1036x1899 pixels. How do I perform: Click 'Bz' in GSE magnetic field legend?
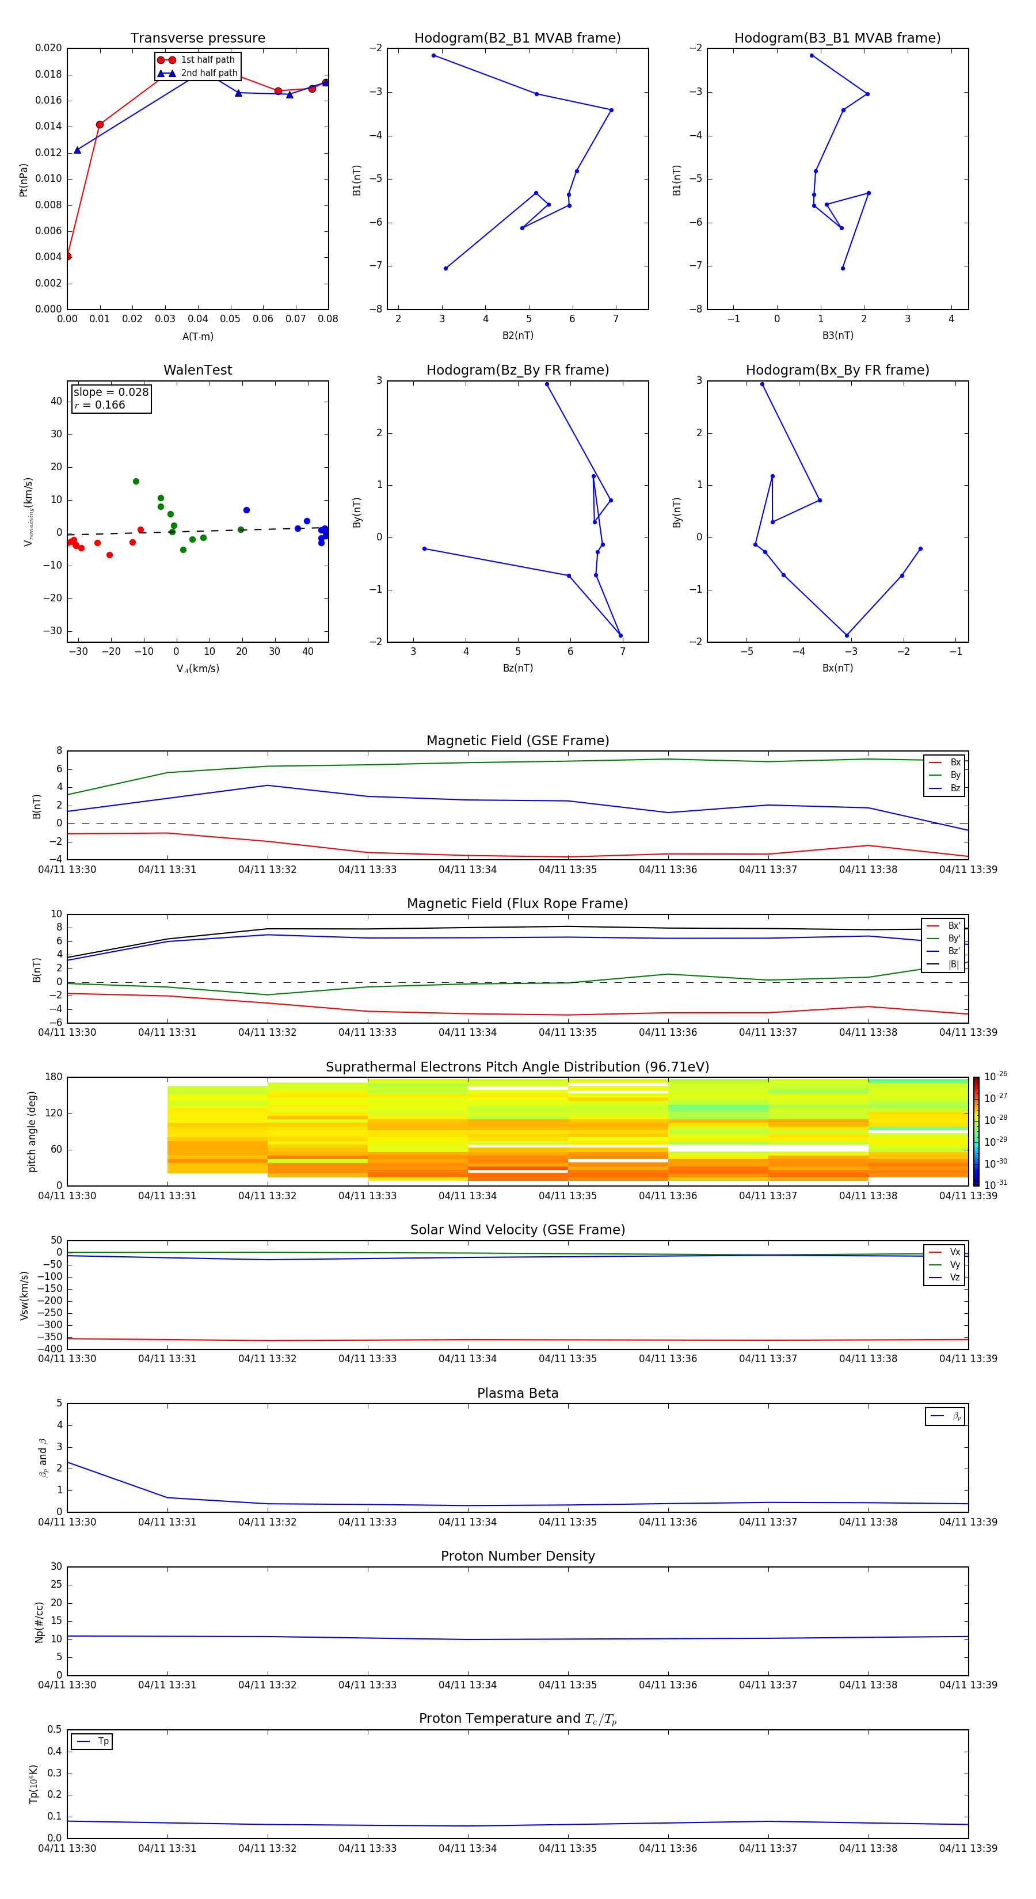click(x=945, y=788)
